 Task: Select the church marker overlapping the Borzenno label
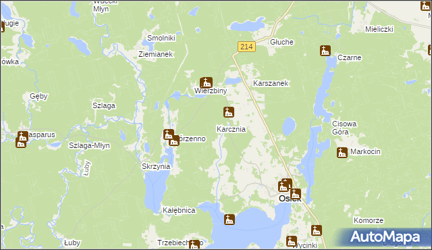[x=174, y=141]
